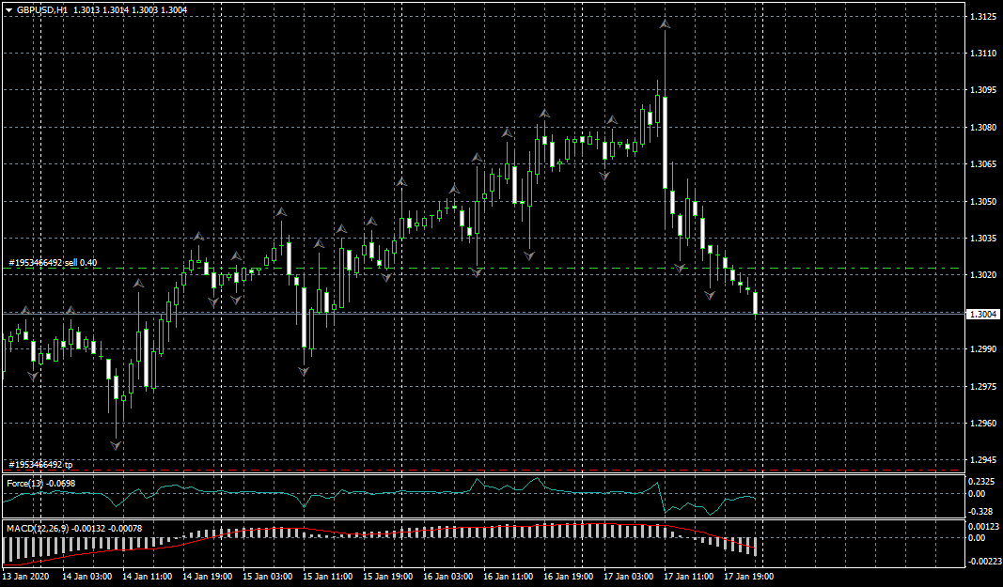Click the 17 Jan 11:00 time label
This screenshot has height=587, width=1003.
(x=688, y=577)
